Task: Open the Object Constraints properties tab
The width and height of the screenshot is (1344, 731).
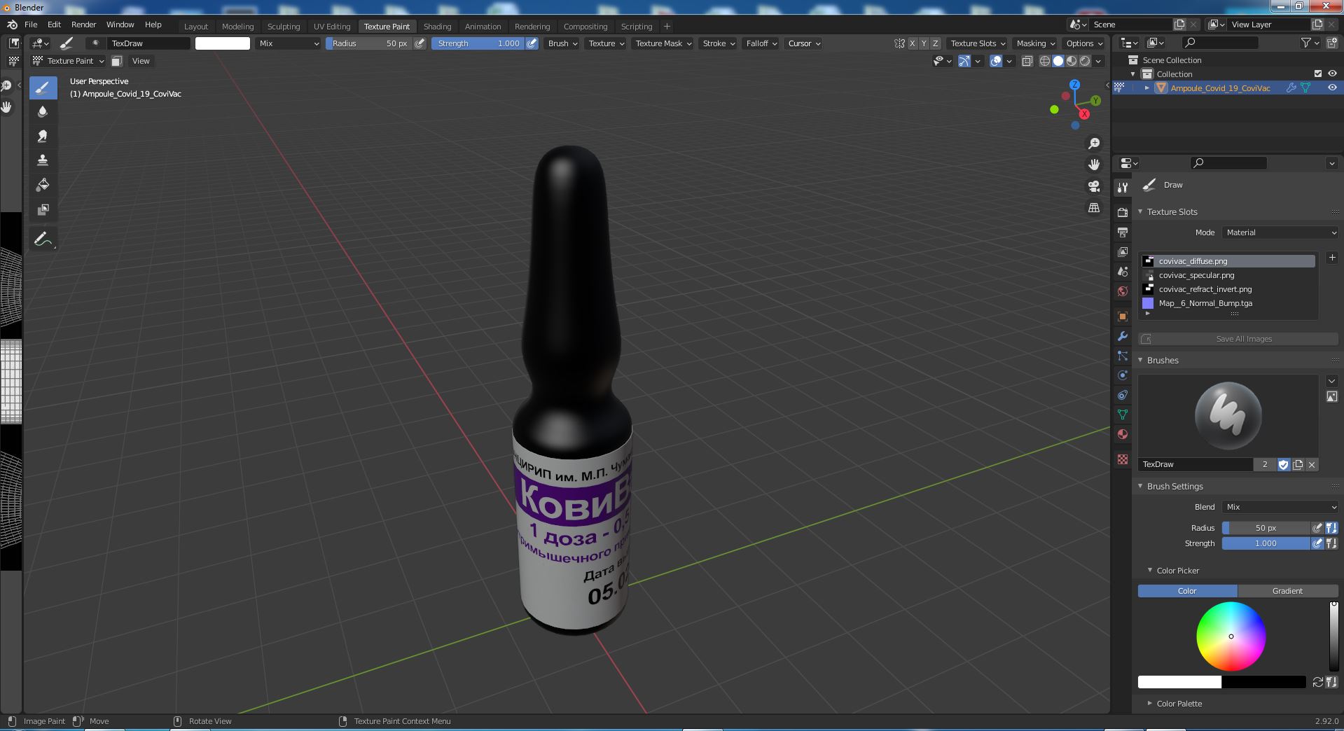Action: click(1123, 395)
